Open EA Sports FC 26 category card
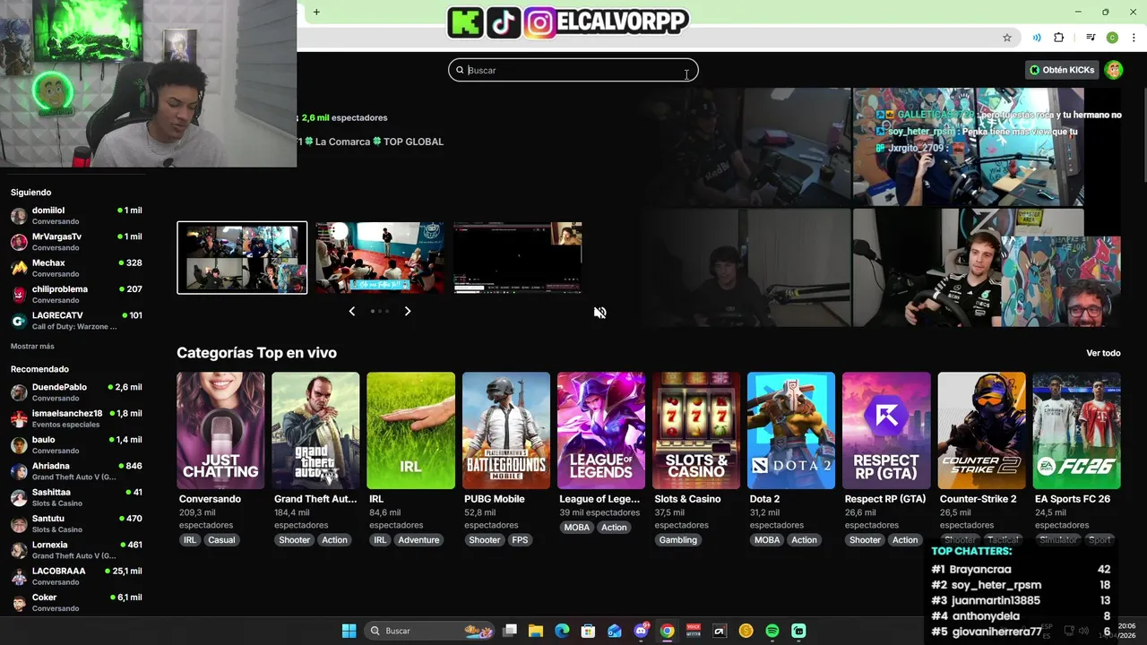The image size is (1147, 645). pyautogui.click(x=1076, y=431)
